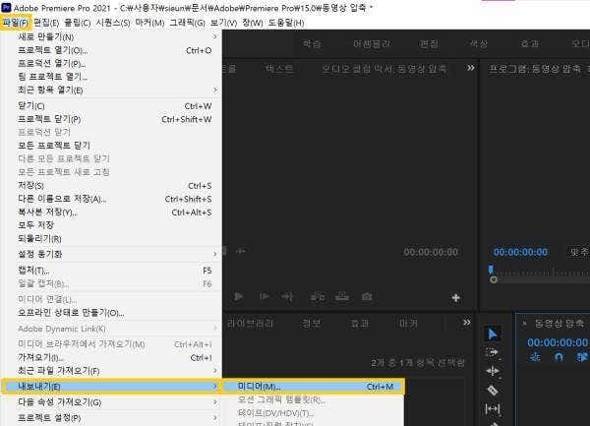Screen dimensions: 590x426
Task: Choose 캡처(T)... menu item
Action: (111, 271)
